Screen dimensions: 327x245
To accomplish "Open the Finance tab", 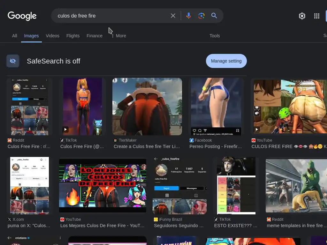I will 95,36.
